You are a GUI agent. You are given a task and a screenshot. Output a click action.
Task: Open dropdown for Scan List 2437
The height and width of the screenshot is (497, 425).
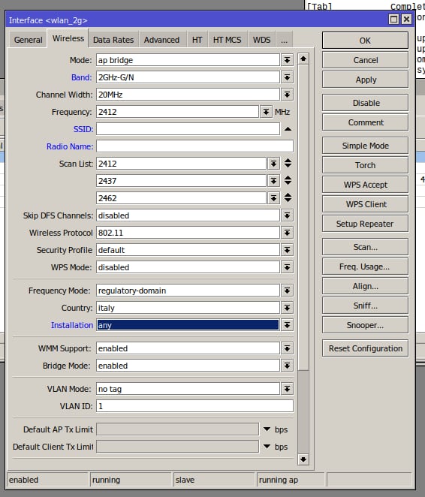273,181
